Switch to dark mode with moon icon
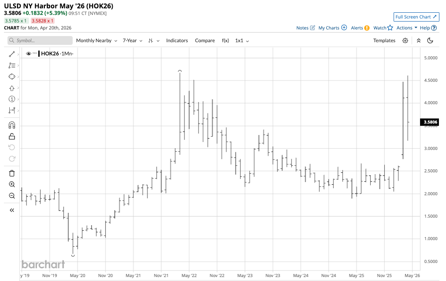This screenshot has width=446, height=281. point(430,40)
